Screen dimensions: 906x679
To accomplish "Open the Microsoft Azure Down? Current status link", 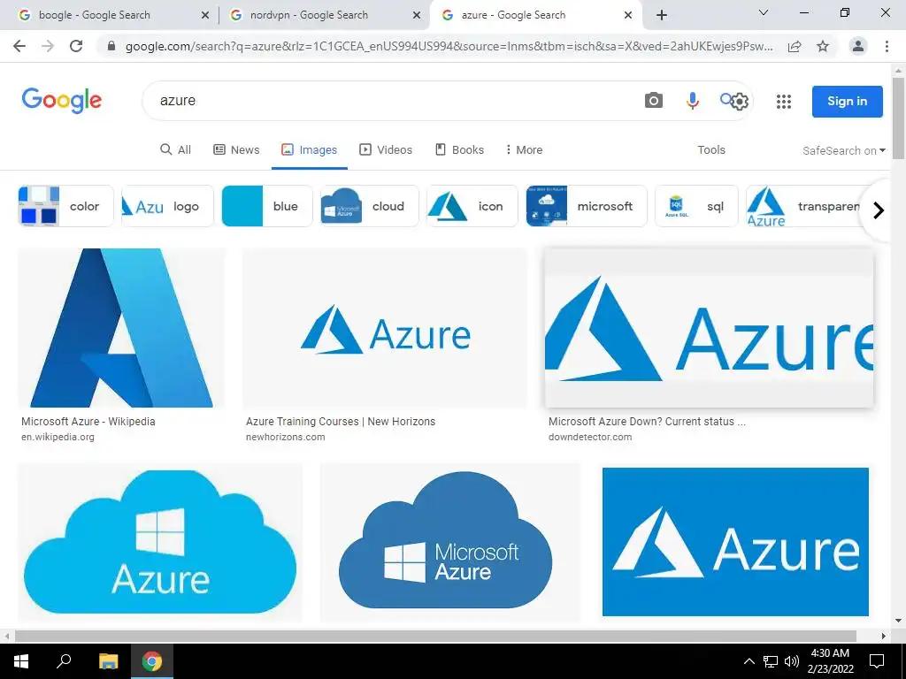I will (x=647, y=422).
